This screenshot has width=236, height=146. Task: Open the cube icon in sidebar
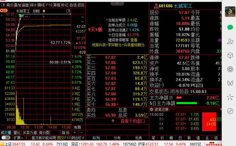[x=230, y=55]
